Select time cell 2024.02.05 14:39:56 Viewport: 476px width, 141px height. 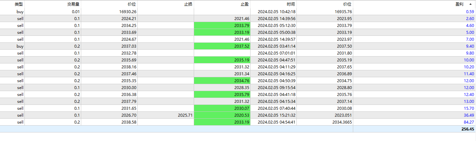276,18
